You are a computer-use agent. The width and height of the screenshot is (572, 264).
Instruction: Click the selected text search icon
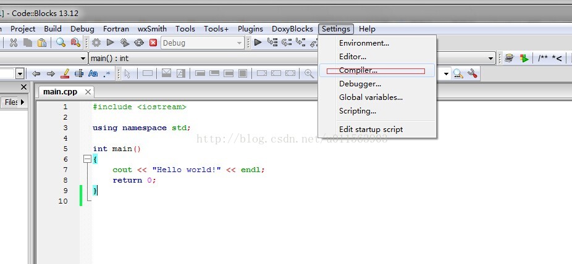point(79,73)
